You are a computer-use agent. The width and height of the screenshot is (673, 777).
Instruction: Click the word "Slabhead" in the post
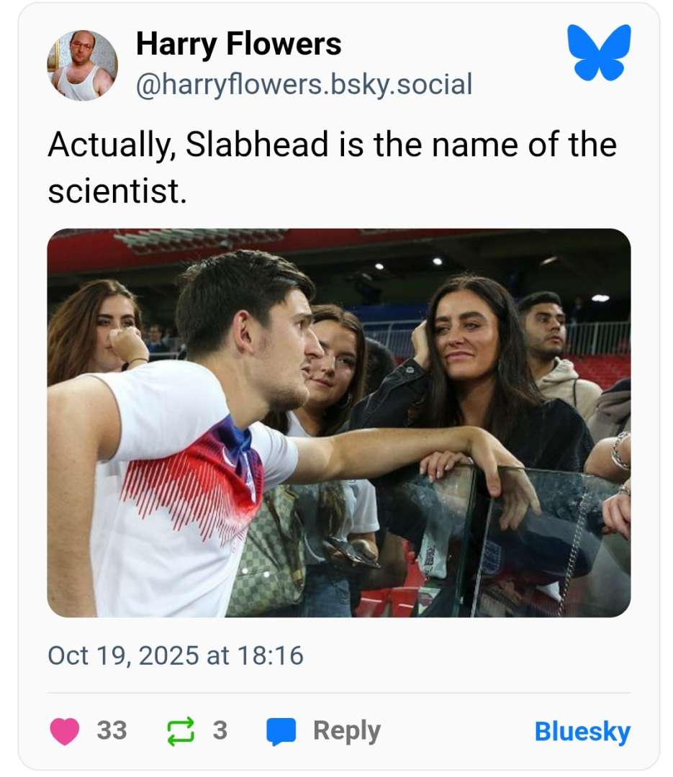click(257, 145)
